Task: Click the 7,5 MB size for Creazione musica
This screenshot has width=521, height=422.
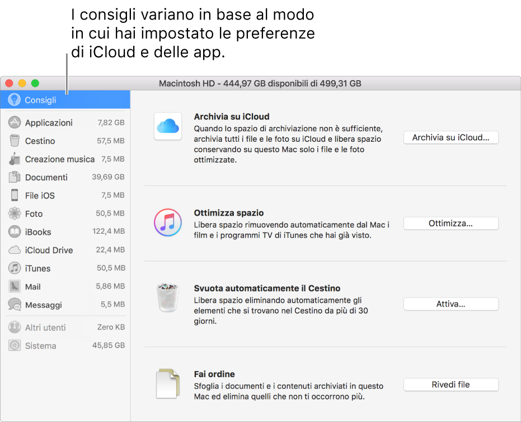Action: click(x=113, y=159)
